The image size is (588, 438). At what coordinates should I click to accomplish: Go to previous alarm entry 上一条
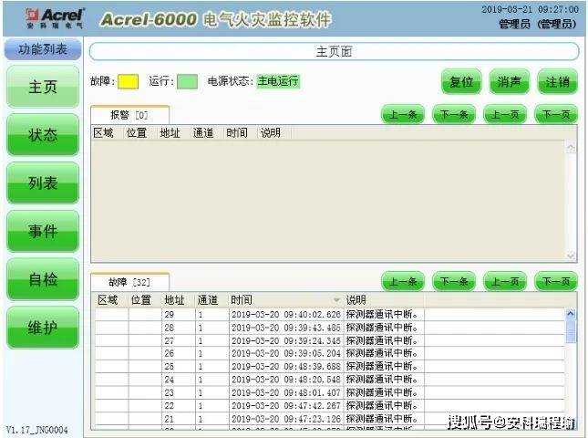[403, 114]
